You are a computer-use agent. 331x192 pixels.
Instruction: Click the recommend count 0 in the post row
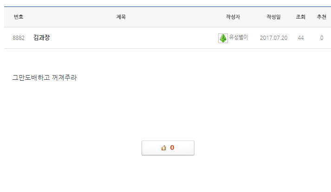[x=321, y=38]
